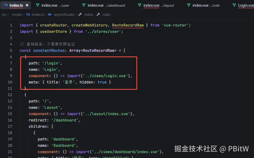Screen dimensions: 254x158
Task: Click '/login' path string
Action: (x=51, y=63)
